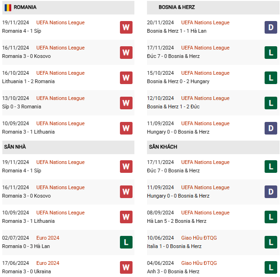Image resolution: width=280 pixels, height=277 pixels.
Task: Click L badge for Romania 0-3 Hà Lan
Action: click(126, 242)
